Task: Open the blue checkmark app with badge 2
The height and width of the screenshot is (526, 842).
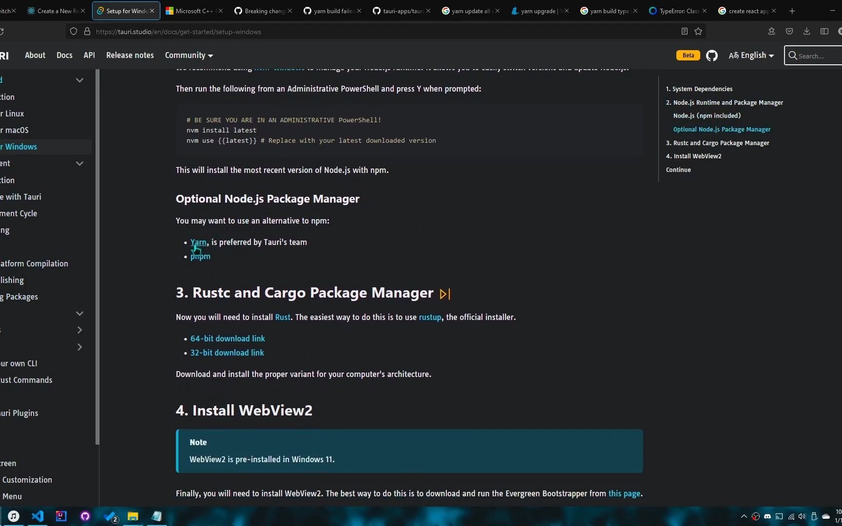Action: [110, 517]
